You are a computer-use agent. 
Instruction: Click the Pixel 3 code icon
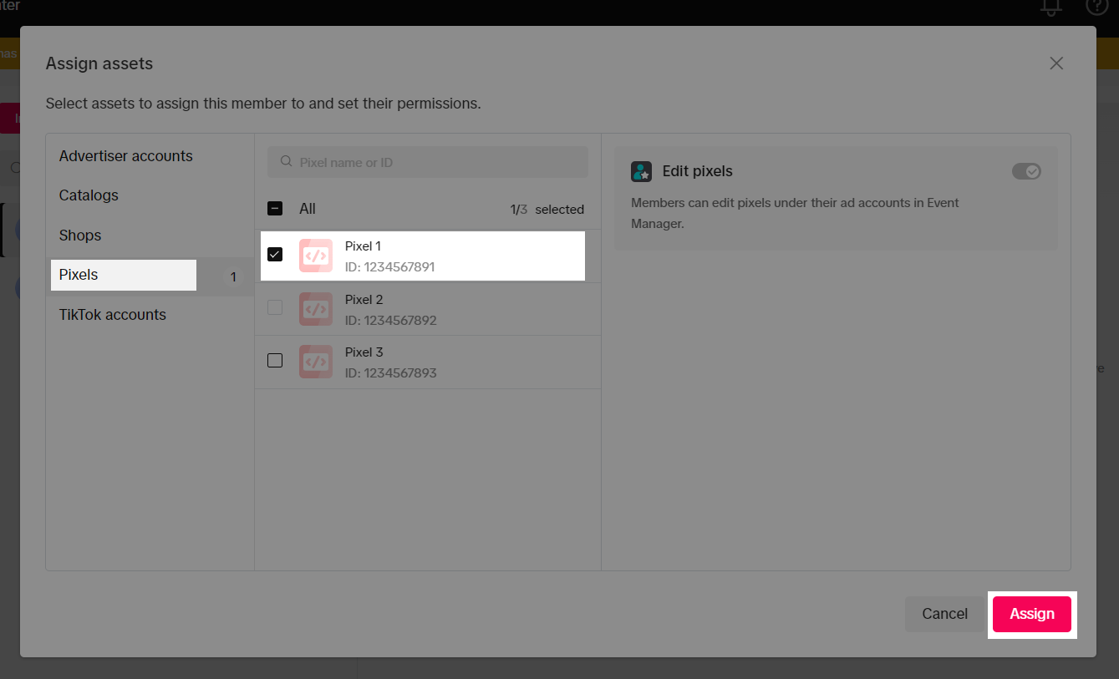click(x=315, y=362)
